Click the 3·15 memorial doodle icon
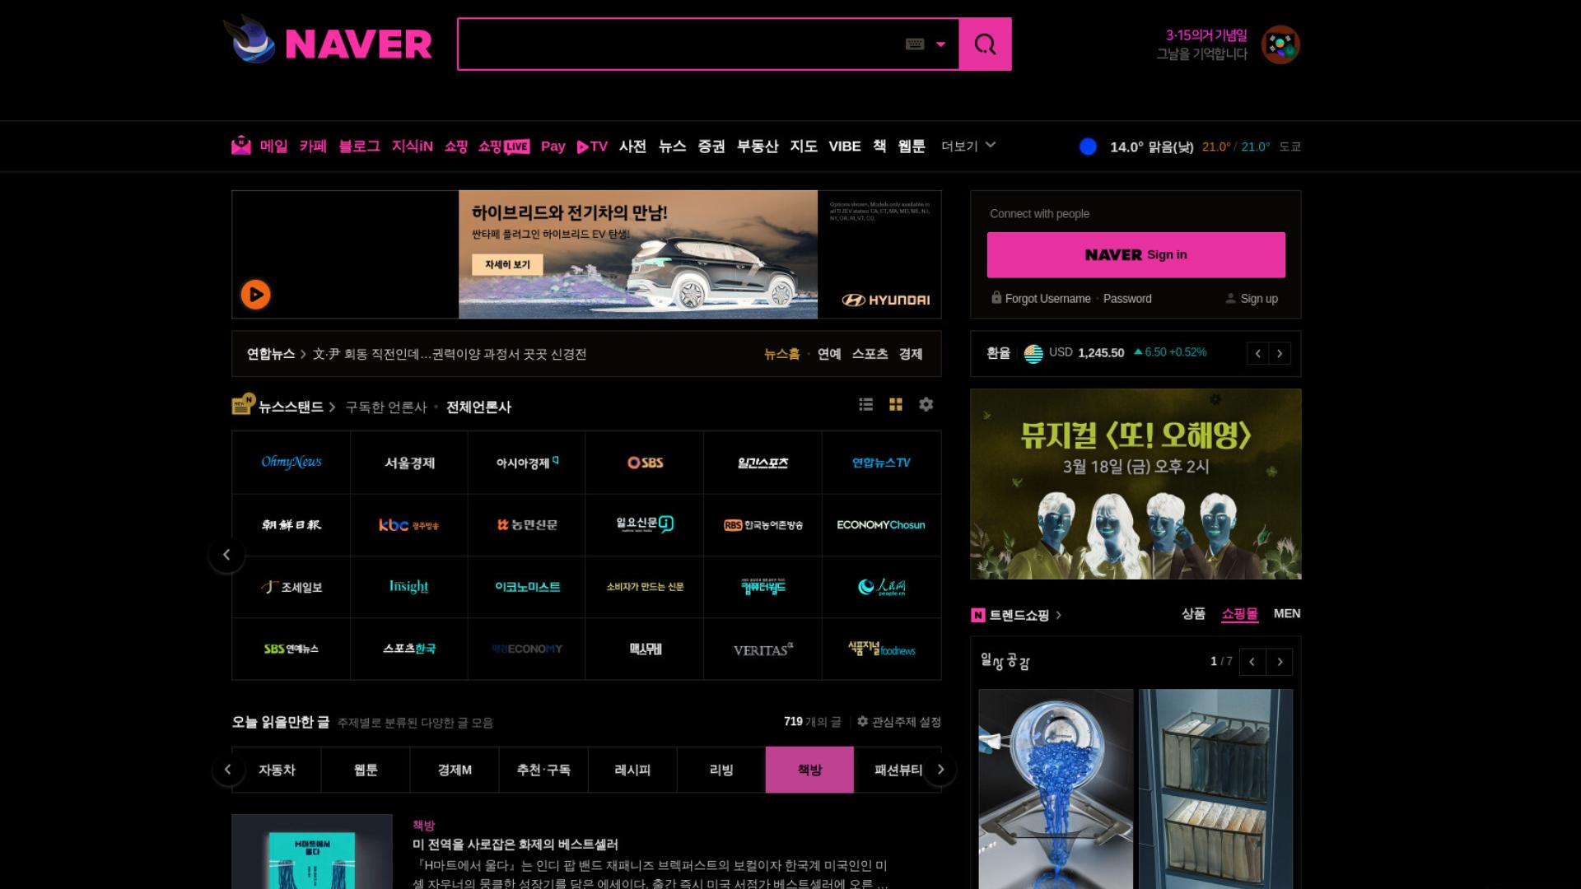This screenshot has width=1581, height=889. click(1280, 44)
